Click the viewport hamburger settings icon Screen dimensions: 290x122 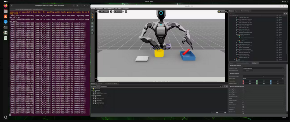pos(96,12)
